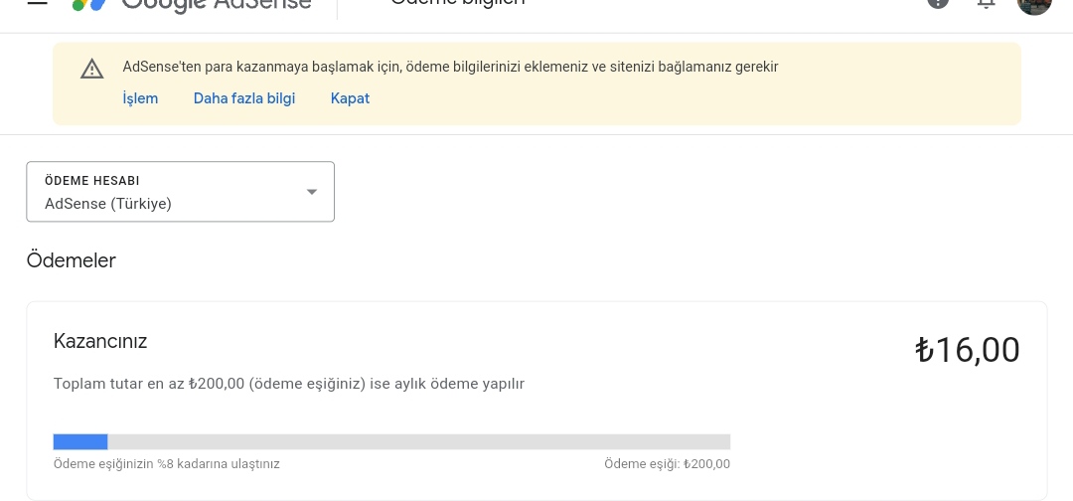Open the notifications bell

click(986, 3)
